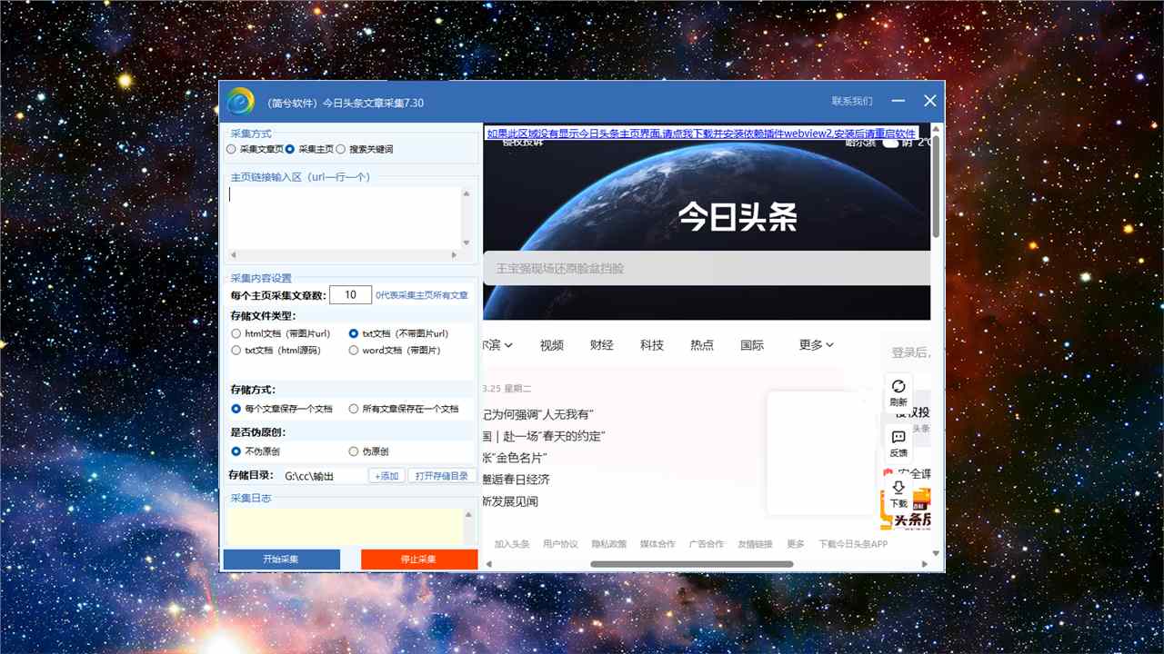This screenshot has width=1164, height=654.
Task: Click the app logo in title bar
Action: point(241,102)
